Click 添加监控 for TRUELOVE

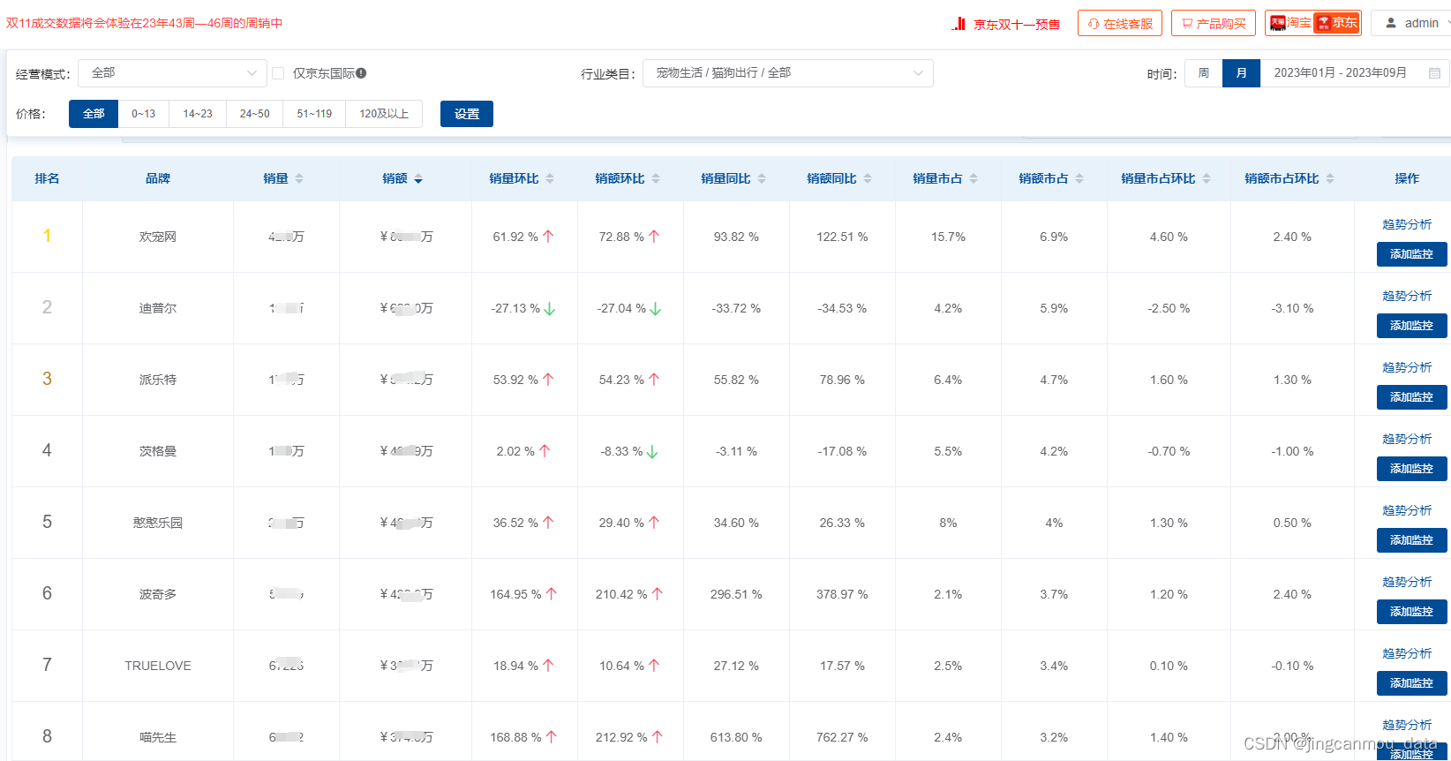[1411, 683]
